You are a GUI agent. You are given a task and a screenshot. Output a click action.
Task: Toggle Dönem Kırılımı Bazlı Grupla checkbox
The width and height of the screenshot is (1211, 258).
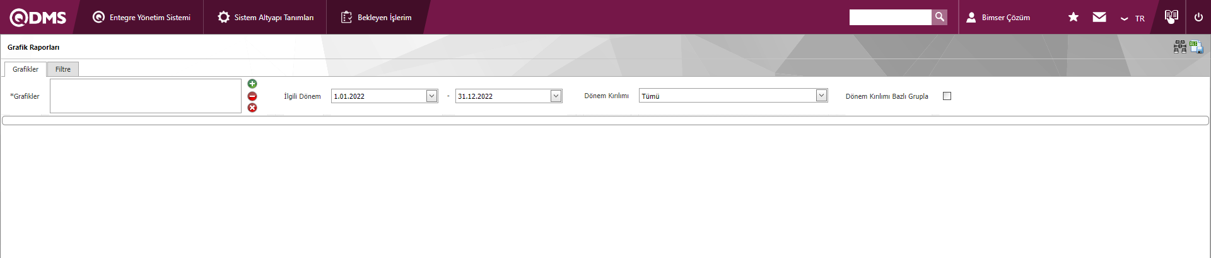[947, 96]
